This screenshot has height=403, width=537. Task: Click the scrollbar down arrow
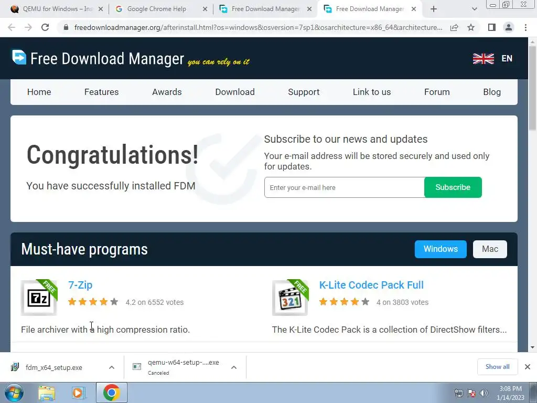[532, 347]
